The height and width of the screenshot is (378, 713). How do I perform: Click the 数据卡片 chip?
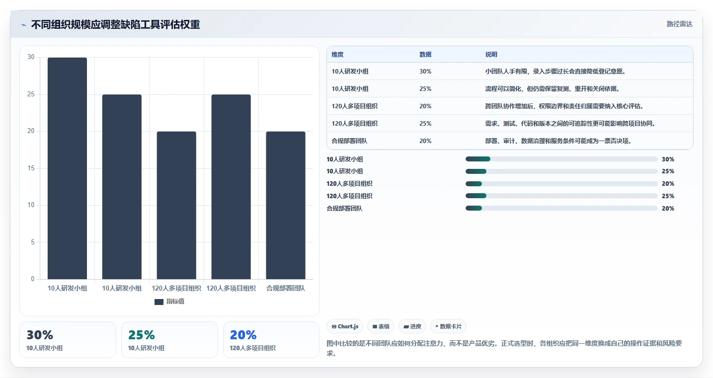(x=448, y=326)
